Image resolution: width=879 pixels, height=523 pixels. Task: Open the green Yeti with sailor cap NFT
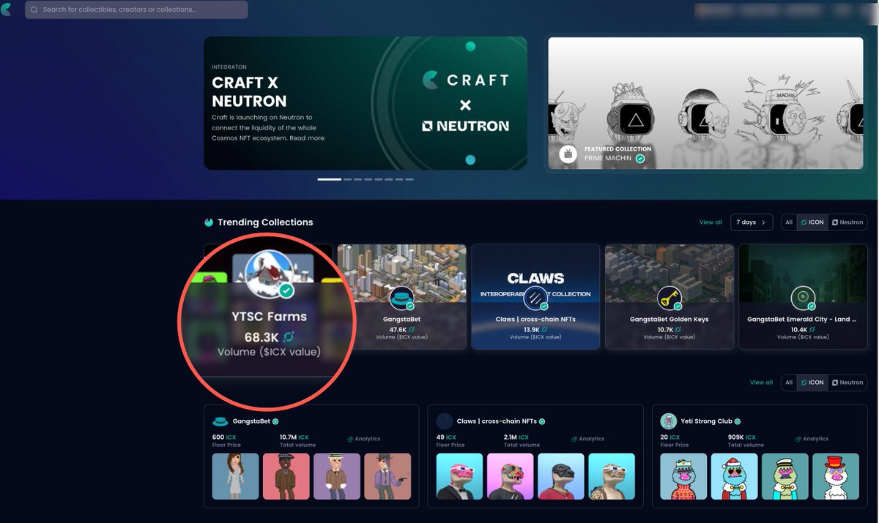785,476
